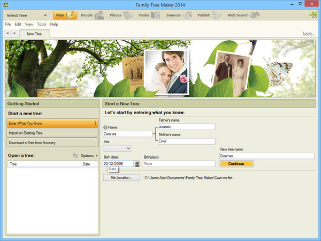Open the Places workspace

click(121, 15)
